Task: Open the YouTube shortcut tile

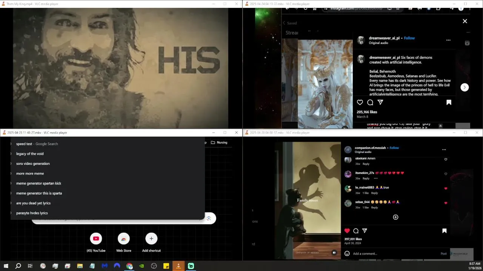Action: [96, 242]
